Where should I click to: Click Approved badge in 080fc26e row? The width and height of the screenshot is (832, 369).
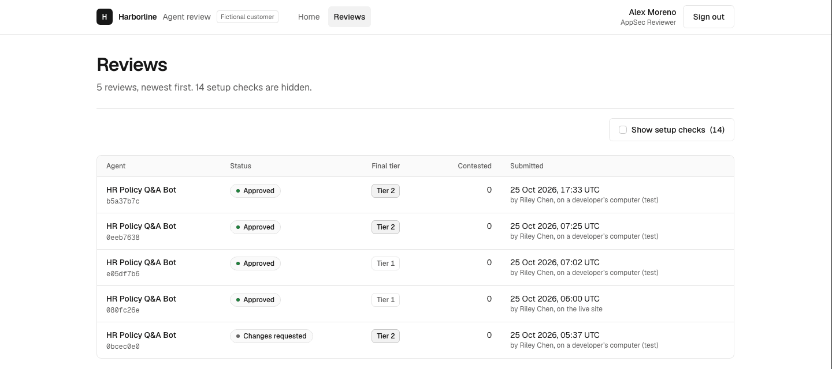(255, 300)
